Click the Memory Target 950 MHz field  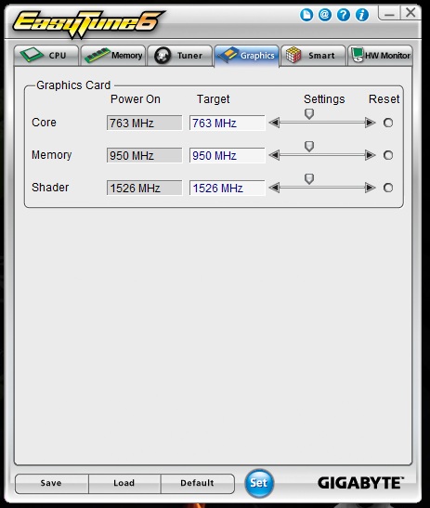pos(228,155)
